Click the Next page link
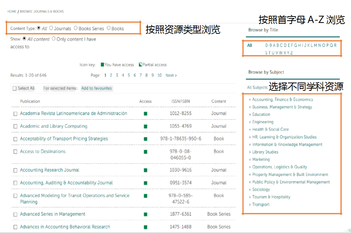351x233 pixels. 171,75
